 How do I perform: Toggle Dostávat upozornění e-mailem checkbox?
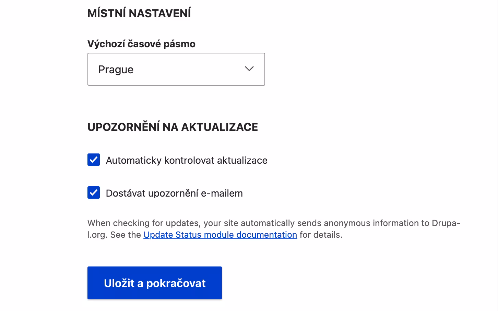coord(94,192)
